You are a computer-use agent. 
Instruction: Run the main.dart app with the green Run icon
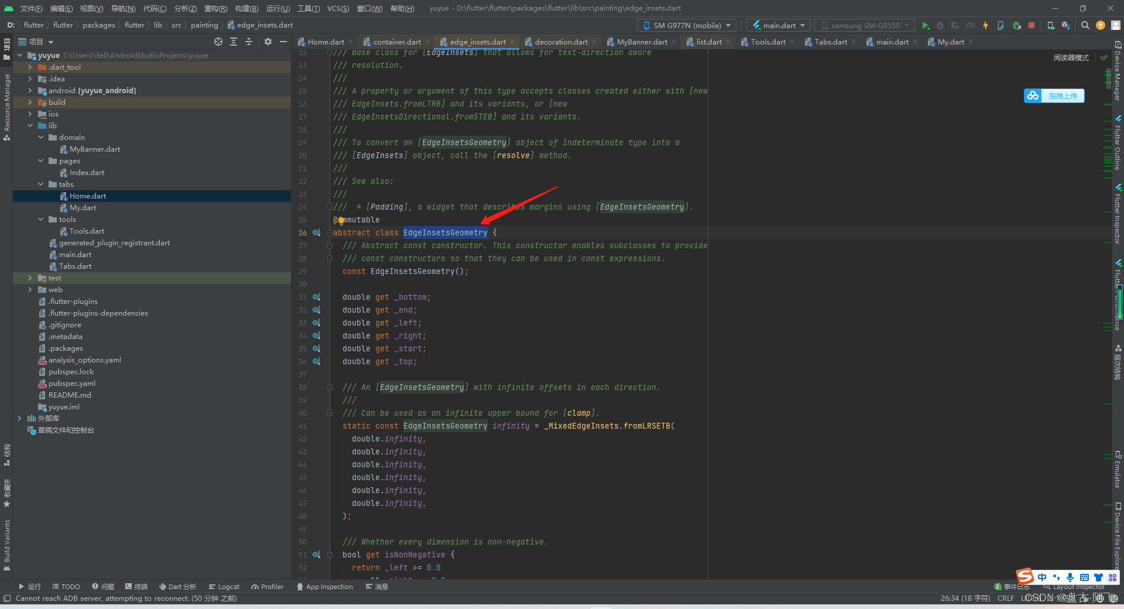click(x=926, y=25)
